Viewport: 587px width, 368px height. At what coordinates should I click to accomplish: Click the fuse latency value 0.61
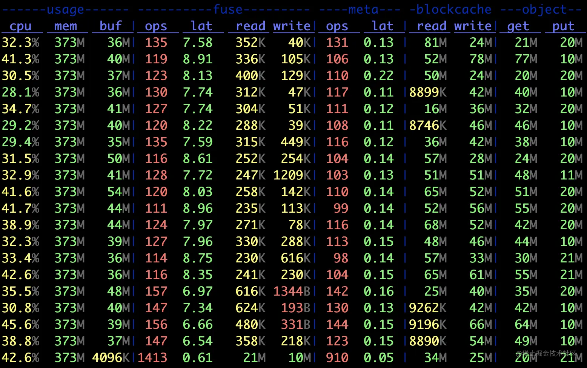pyautogui.click(x=198, y=358)
